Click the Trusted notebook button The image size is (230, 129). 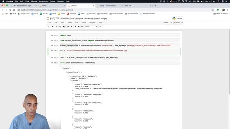166,23
